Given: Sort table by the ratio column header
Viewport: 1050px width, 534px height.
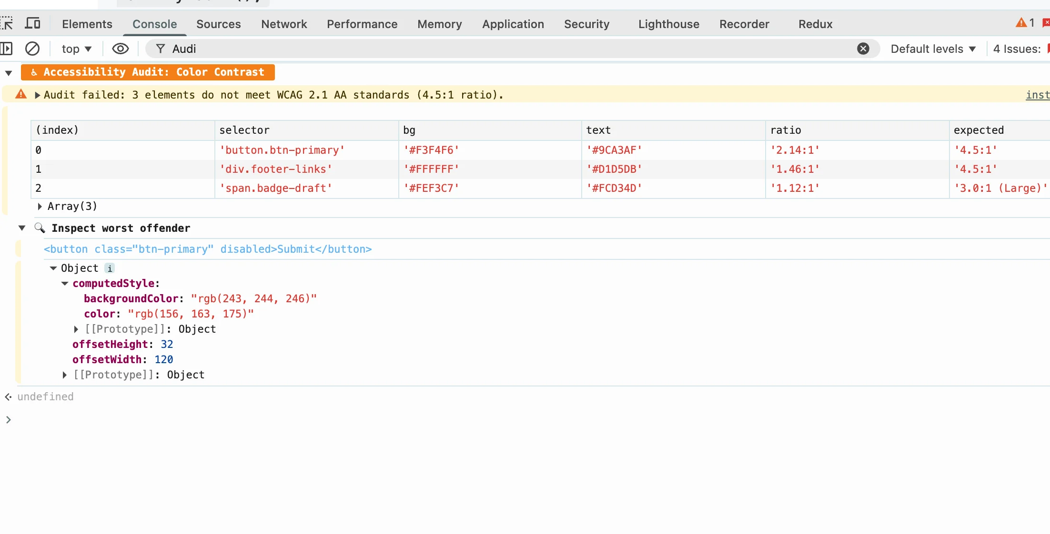Looking at the screenshot, I should (x=857, y=130).
